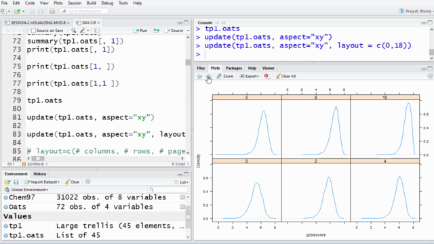Click the Save current document icon in main toolbar

click(x=32, y=12)
